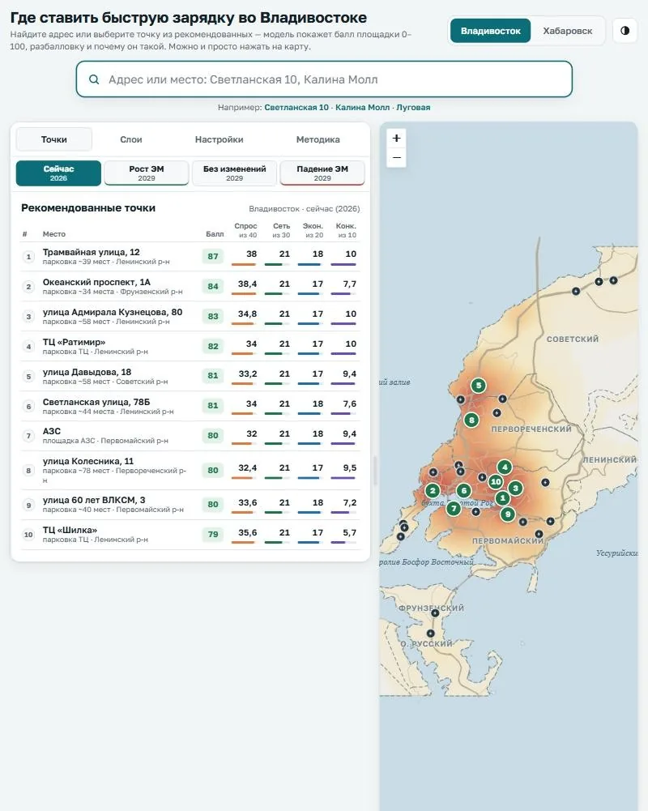
Task: Switch city to Хабаровск
Action: (567, 31)
